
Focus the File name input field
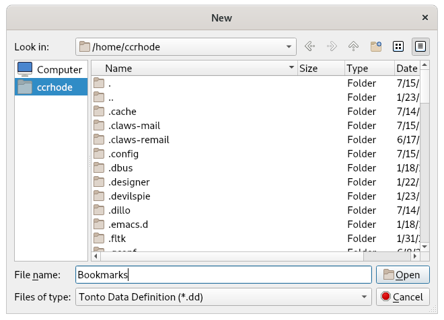point(223,275)
